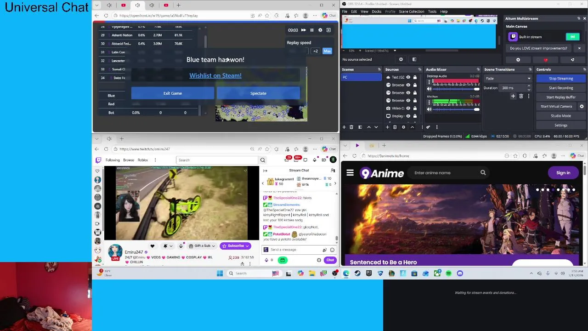This screenshot has width=588, height=331.
Task: Open Gift a Sub dropdown
Action: coord(202,246)
